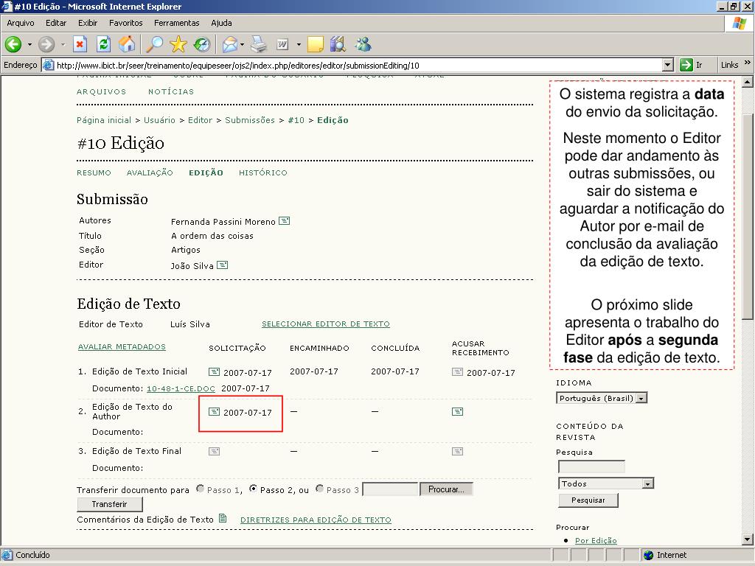Open the Mail envelope toolbar icon
The image size is (755, 566).
tap(230, 44)
